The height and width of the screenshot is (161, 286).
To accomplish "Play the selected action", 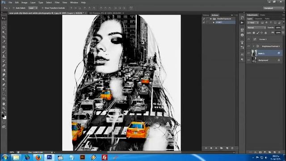I will 216,148.
